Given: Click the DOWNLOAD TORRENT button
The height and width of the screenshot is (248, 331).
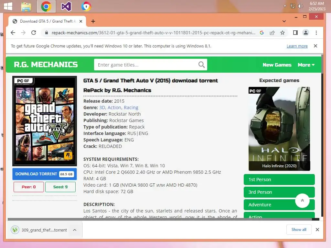Looking at the screenshot, I should 45,174.
